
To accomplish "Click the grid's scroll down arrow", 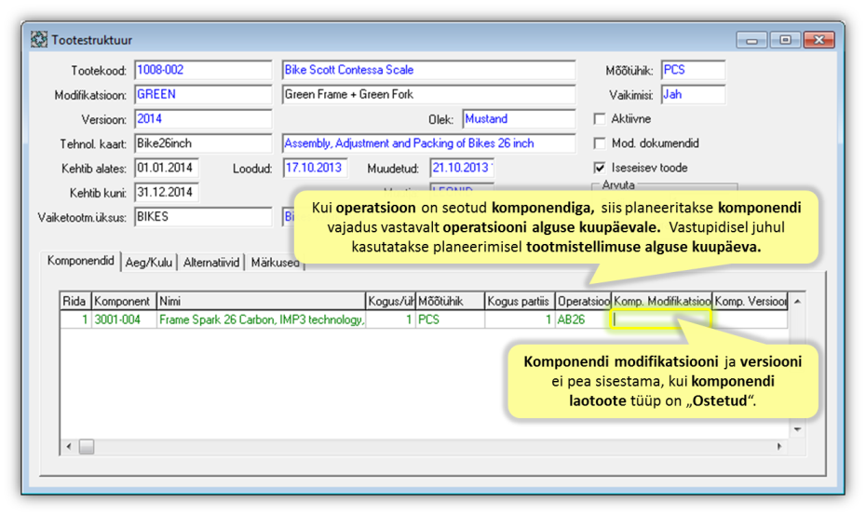I will click(x=796, y=429).
